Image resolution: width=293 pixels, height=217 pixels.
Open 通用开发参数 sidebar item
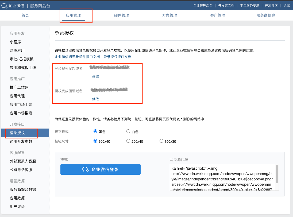tap(21, 141)
